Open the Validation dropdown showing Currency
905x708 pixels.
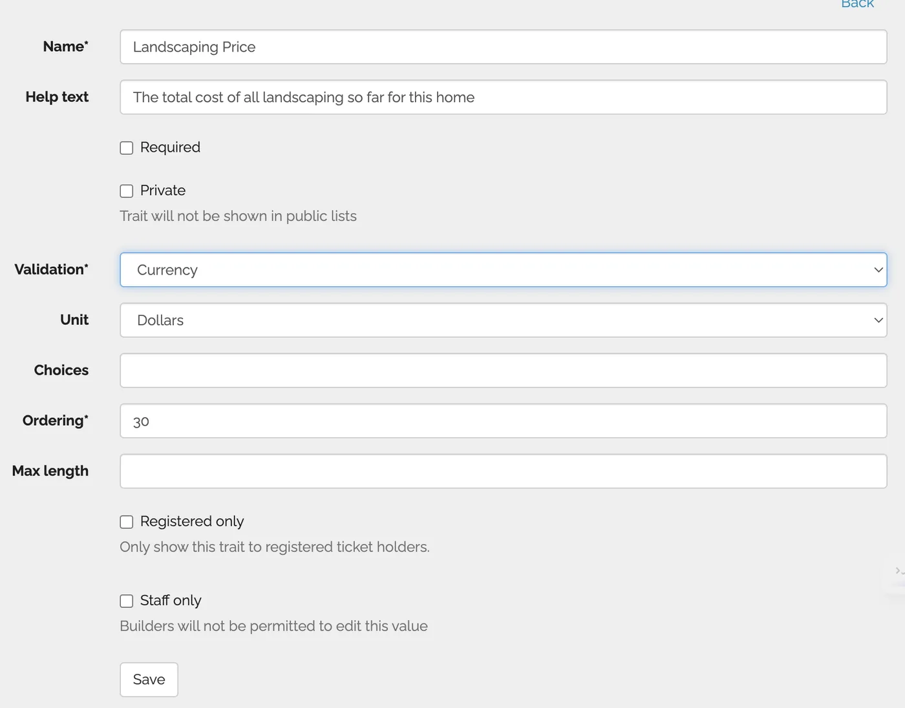(x=503, y=269)
